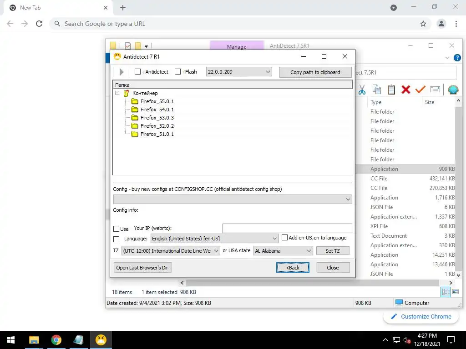Image resolution: width=466 pixels, height=349 pixels.
Task: Click the clipboard Paste icon in Explorer toolbar
Action: (391, 90)
